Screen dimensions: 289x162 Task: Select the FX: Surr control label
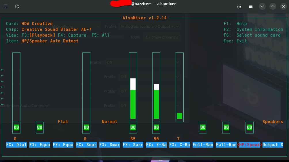click(133, 145)
